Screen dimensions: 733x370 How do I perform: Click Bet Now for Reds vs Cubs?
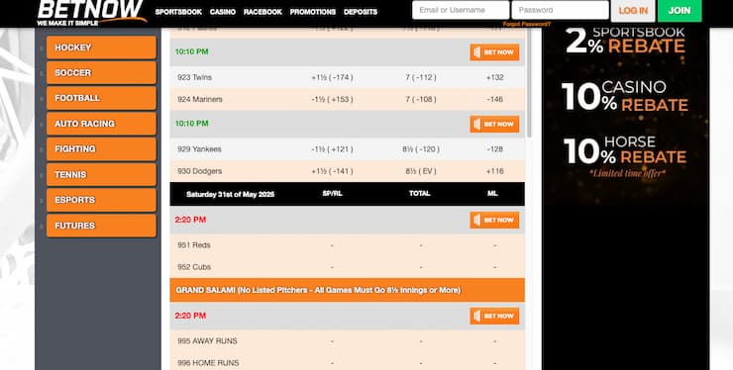[494, 220]
